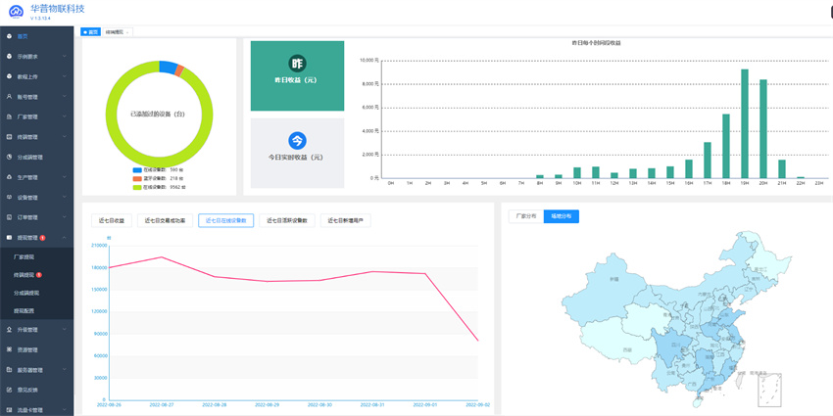Click the 升级管理 sidebar icon

pyautogui.click(x=10, y=330)
